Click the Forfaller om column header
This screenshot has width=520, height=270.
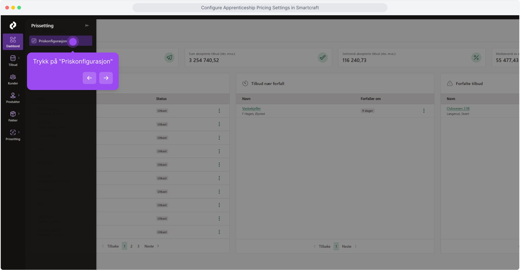(x=370, y=99)
